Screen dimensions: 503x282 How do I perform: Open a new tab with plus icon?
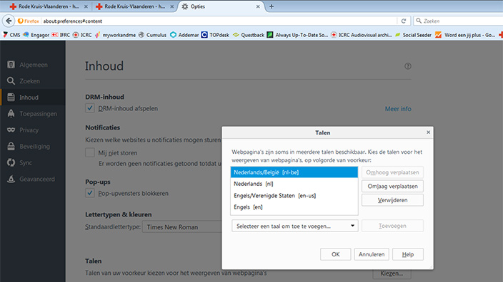[x=272, y=6]
